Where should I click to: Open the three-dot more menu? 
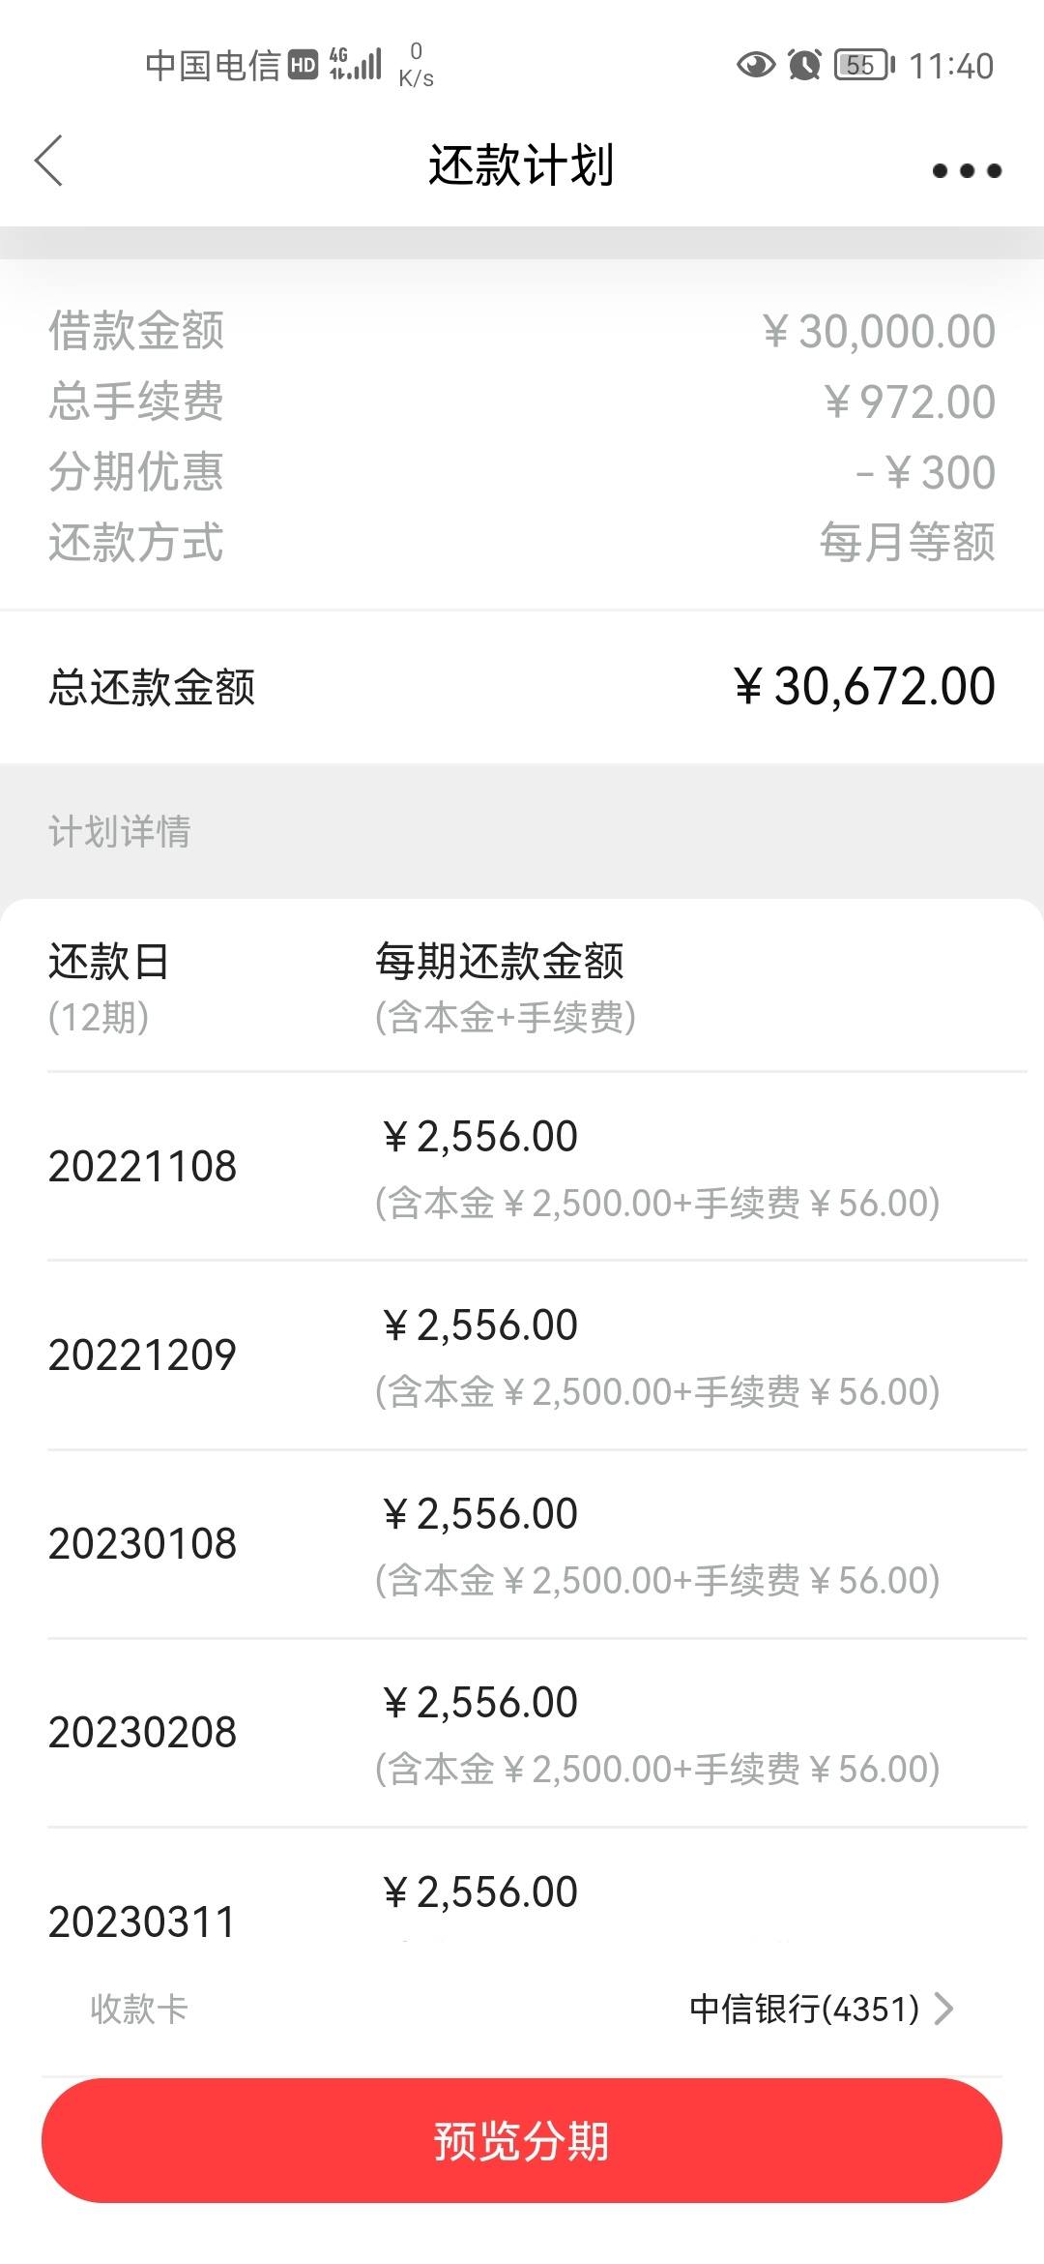coord(967,171)
